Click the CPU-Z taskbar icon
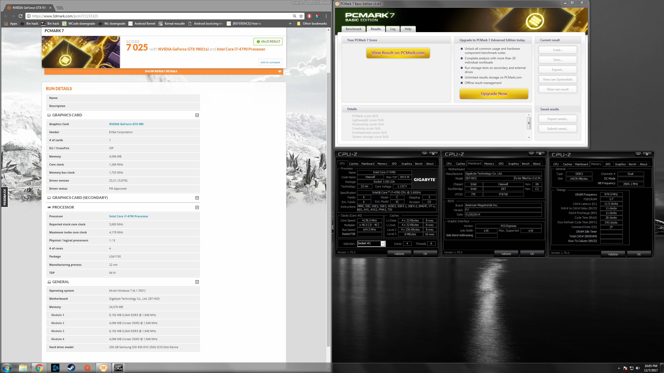 (118, 368)
